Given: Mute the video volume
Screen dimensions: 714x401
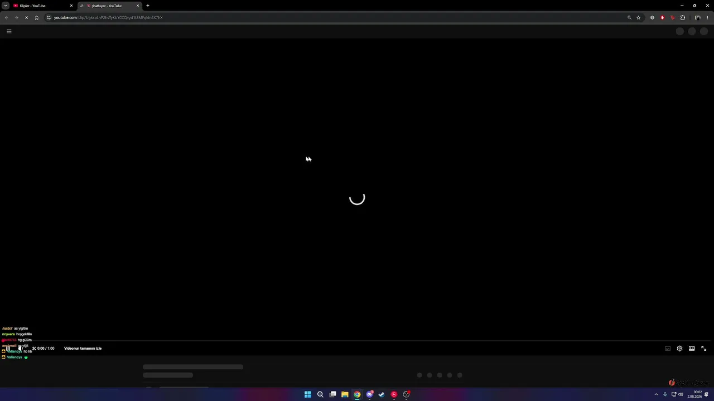Looking at the screenshot, I should click(x=21, y=349).
